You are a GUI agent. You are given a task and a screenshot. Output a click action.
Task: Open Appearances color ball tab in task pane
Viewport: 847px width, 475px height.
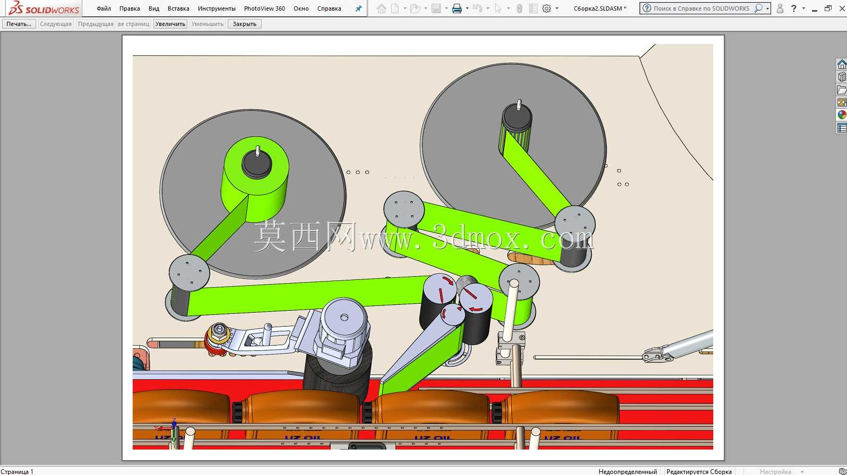[842, 115]
